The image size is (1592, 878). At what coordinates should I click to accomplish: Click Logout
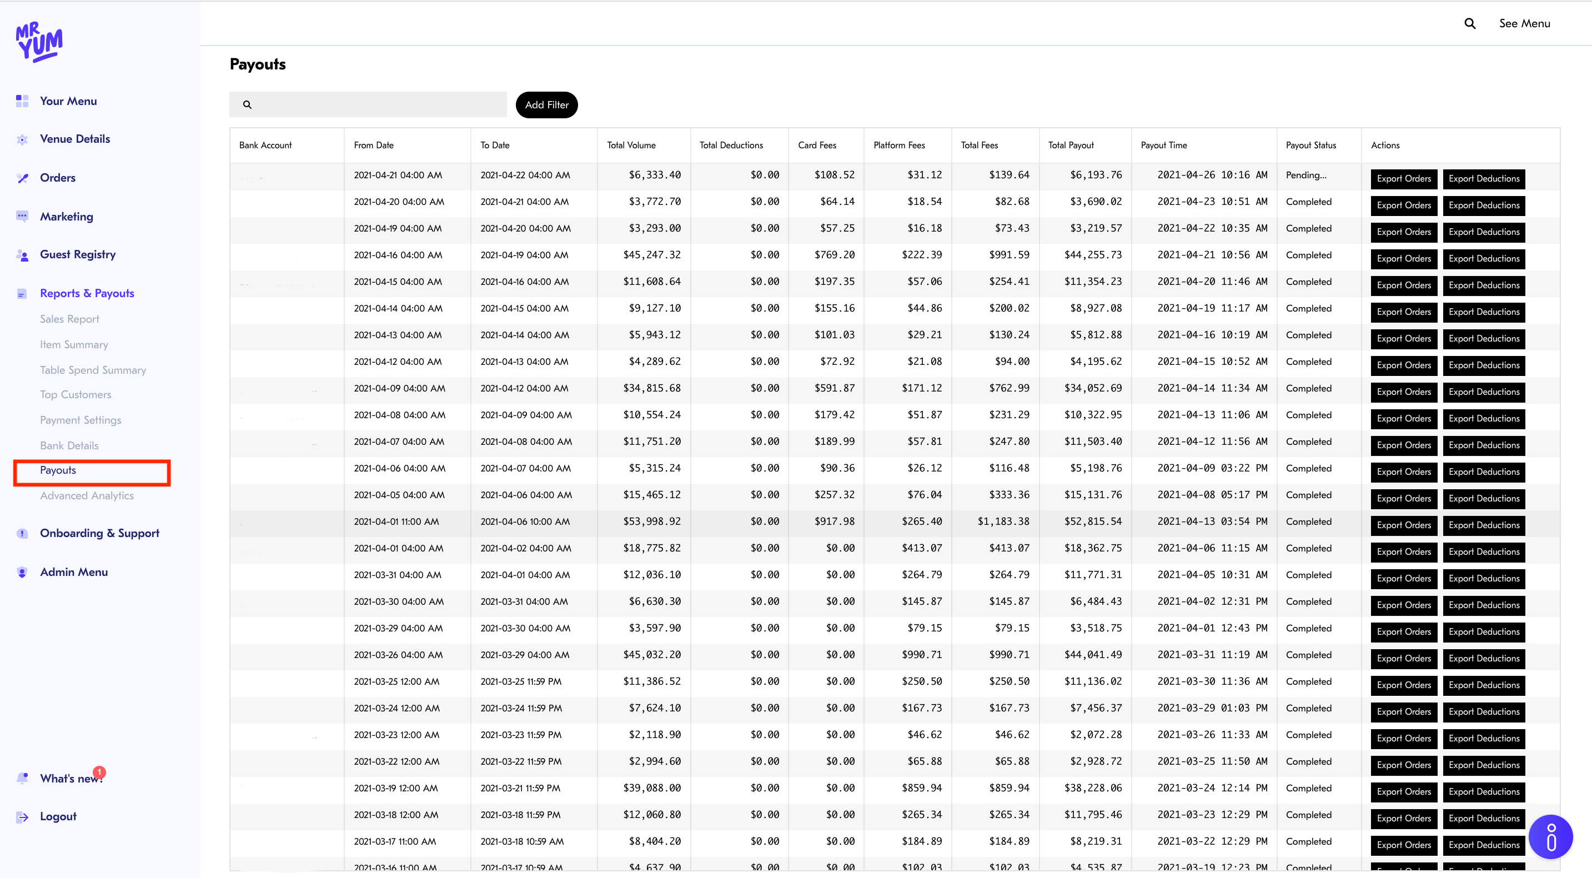[58, 817]
